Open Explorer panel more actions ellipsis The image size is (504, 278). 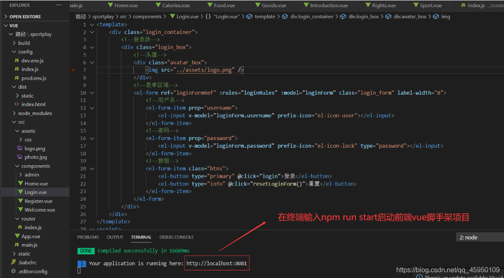(x=59, y=5)
